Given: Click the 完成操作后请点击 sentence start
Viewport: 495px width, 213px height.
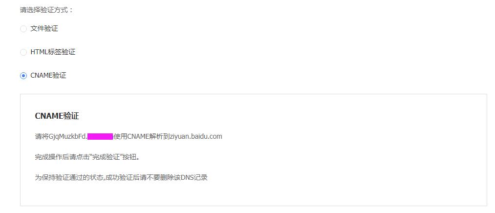Looking at the screenshot, I should click(62, 157).
